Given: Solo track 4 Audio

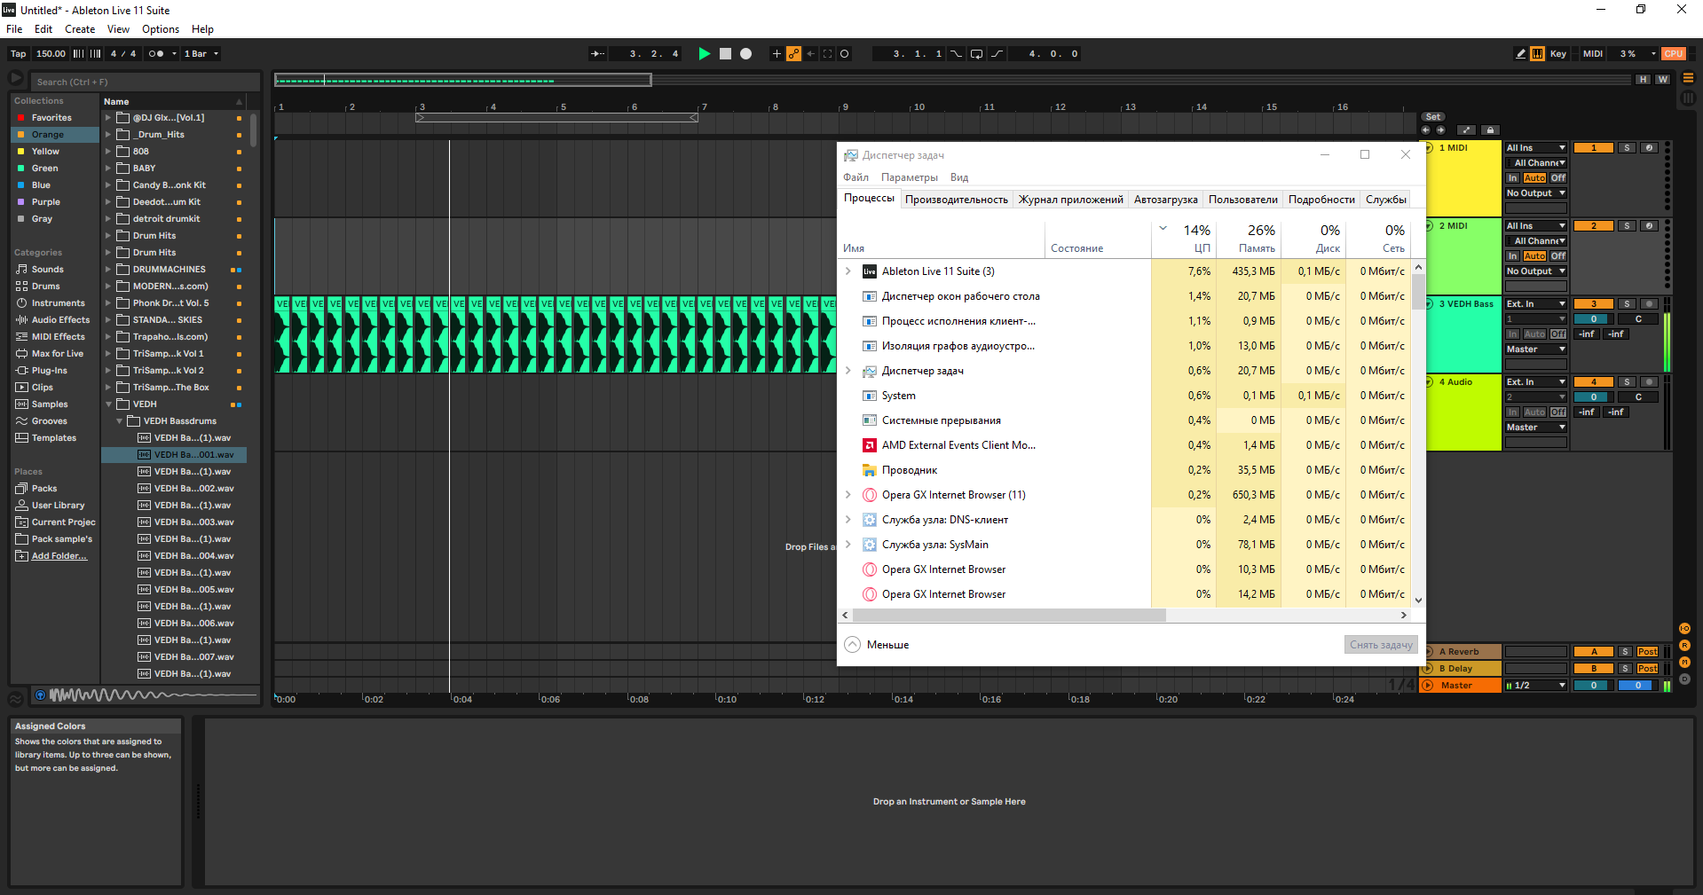Looking at the screenshot, I should pyautogui.click(x=1627, y=382).
